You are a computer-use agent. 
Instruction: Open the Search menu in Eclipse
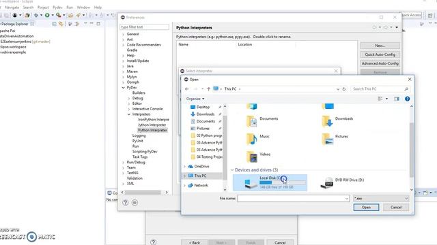28,7
